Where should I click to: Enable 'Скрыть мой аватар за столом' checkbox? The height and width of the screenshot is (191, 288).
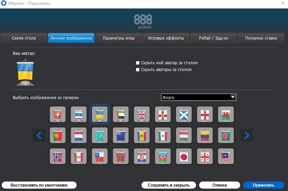tap(137, 63)
